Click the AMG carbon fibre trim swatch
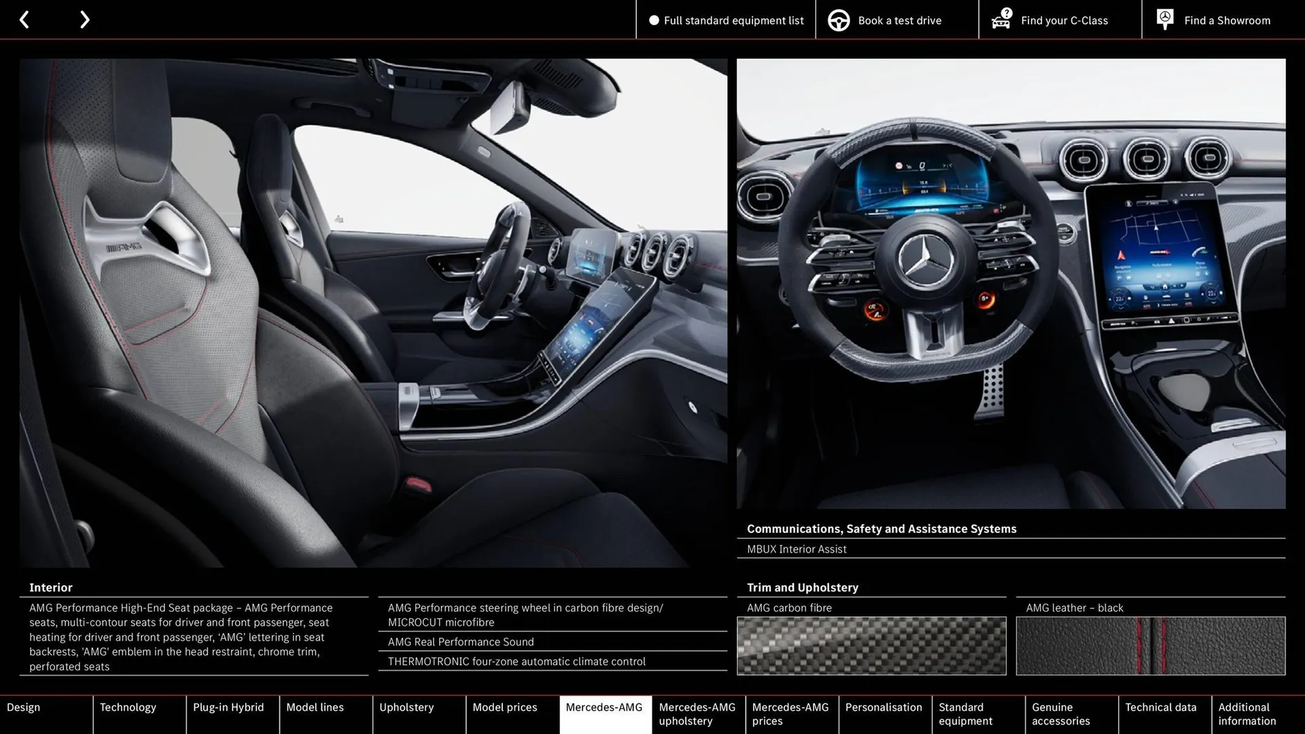 [x=872, y=646]
